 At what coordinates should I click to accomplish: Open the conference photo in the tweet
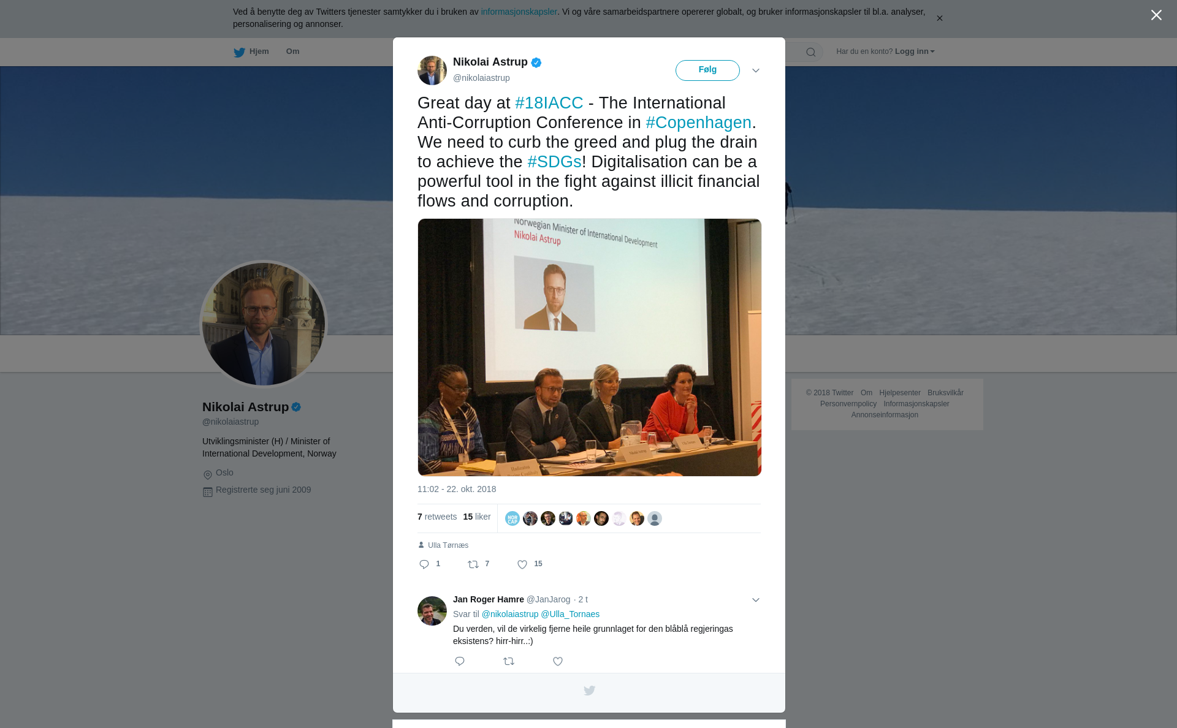[x=589, y=347]
